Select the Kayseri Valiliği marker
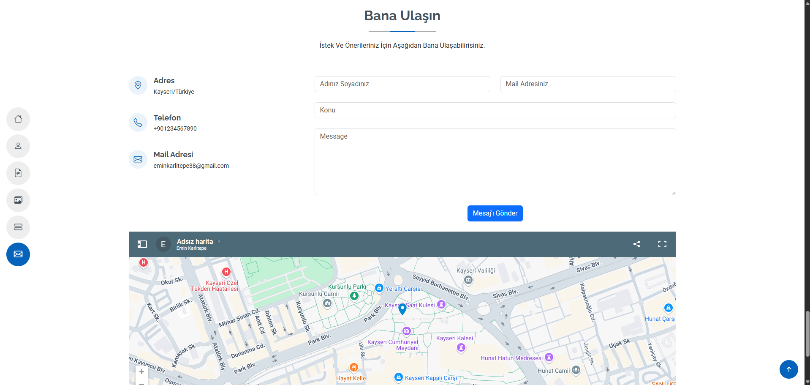This screenshot has width=810, height=385. (x=468, y=280)
